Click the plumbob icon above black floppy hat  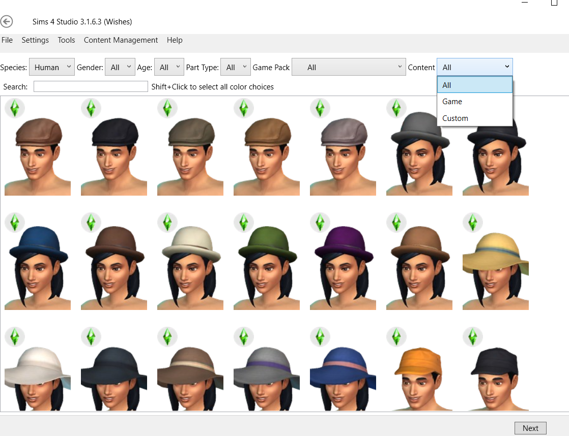pyautogui.click(x=91, y=337)
